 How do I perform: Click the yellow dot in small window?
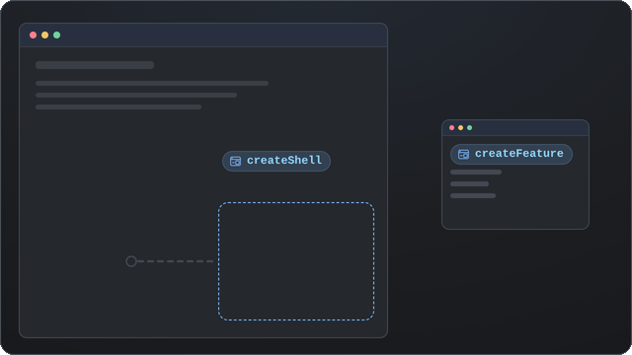point(461,127)
